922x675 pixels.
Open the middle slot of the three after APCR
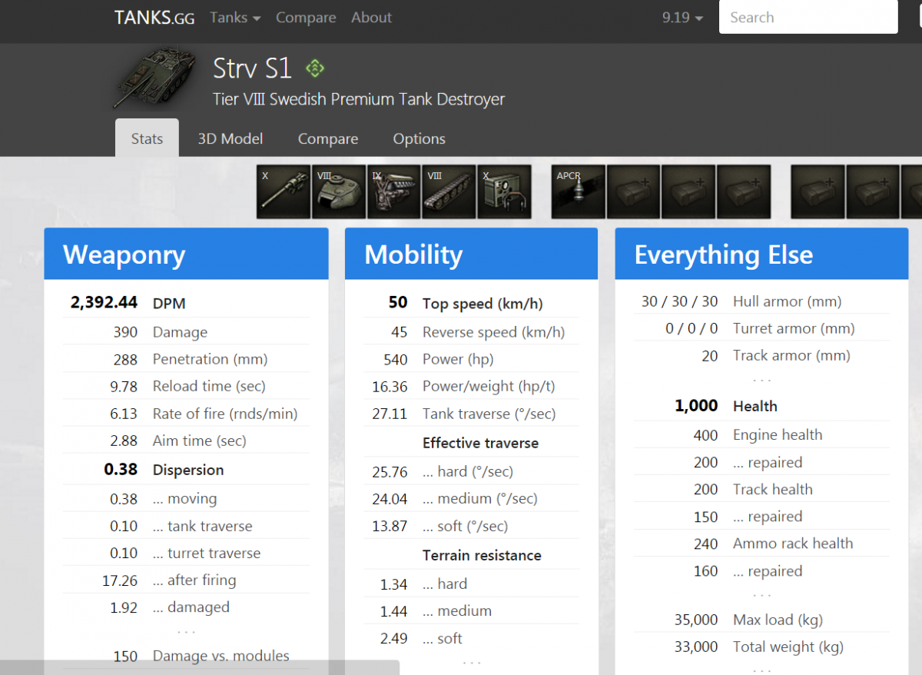point(689,191)
